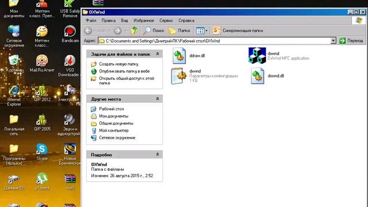Open the ddraw.dll file icon
Screen dimensions: 368x207
point(179,56)
